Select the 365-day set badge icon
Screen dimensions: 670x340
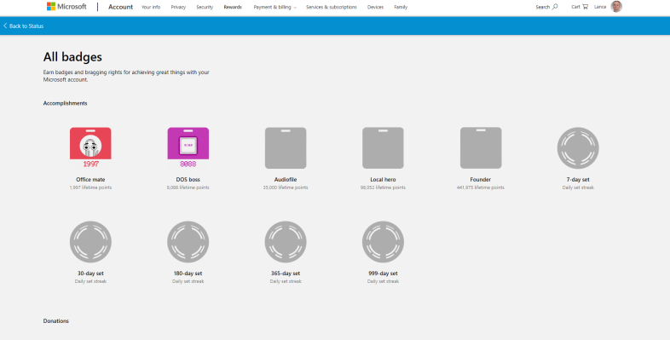[x=286, y=242]
